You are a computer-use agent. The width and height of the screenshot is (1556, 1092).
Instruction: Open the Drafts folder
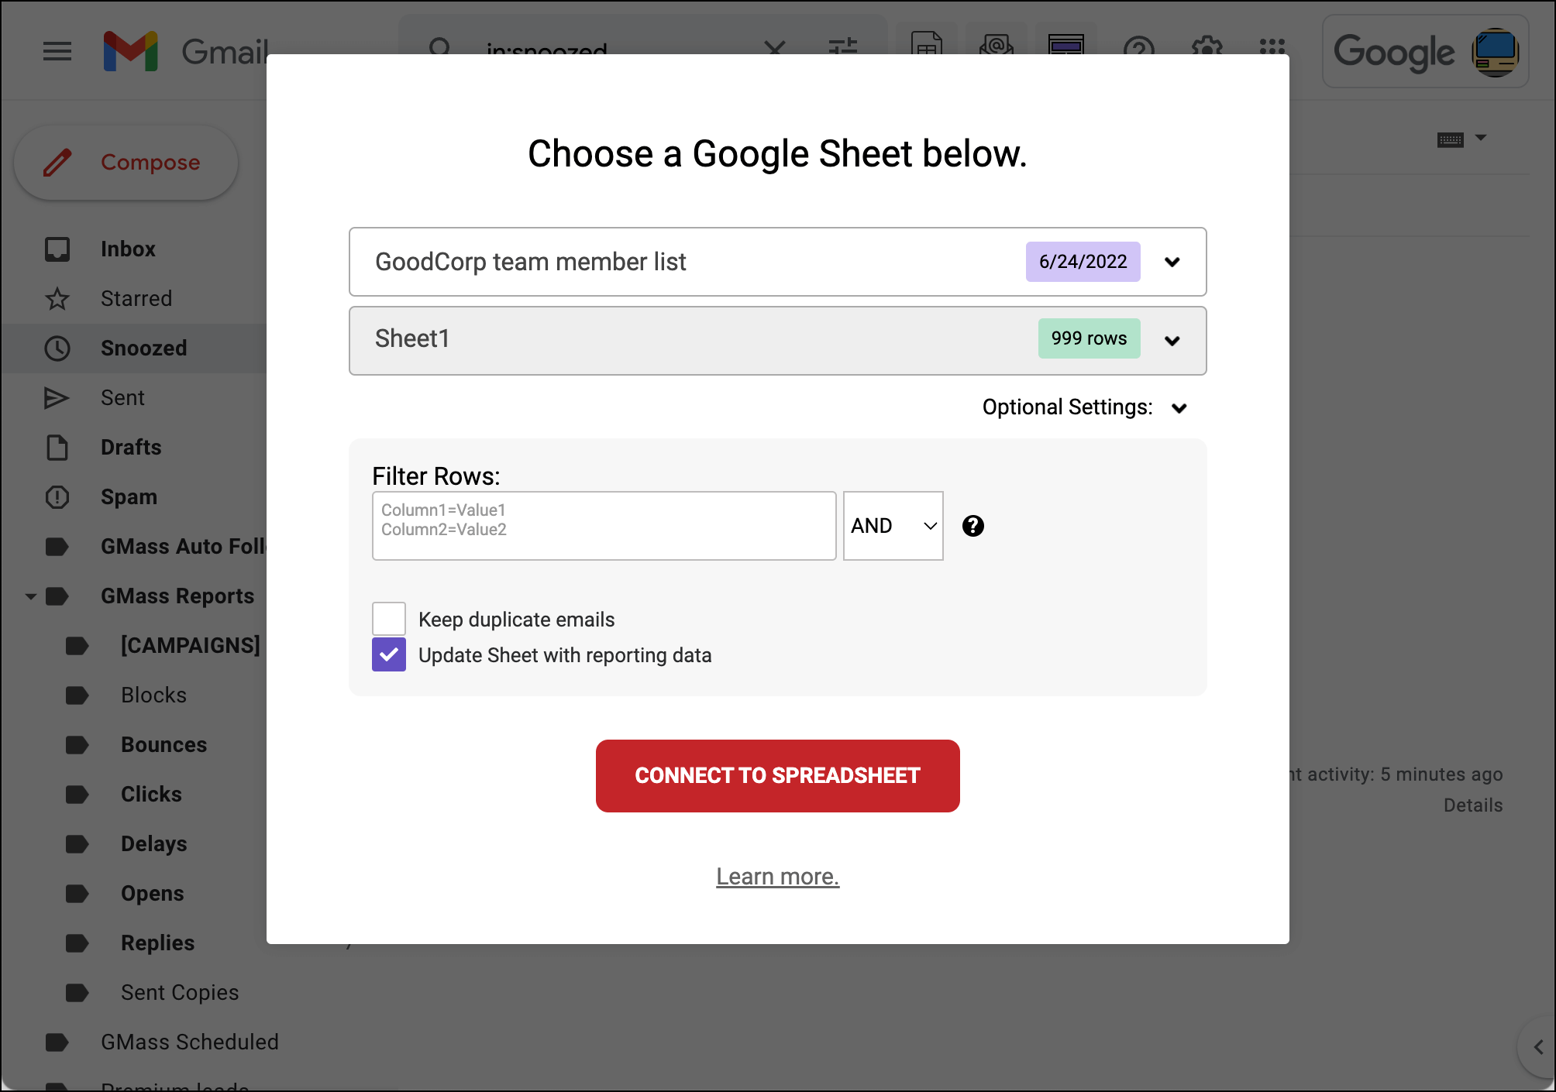(x=131, y=448)
